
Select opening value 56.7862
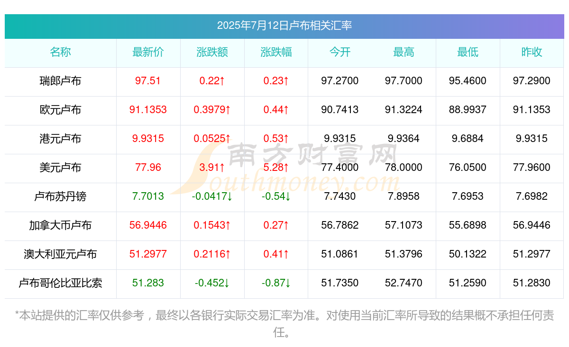click(340, 225)
